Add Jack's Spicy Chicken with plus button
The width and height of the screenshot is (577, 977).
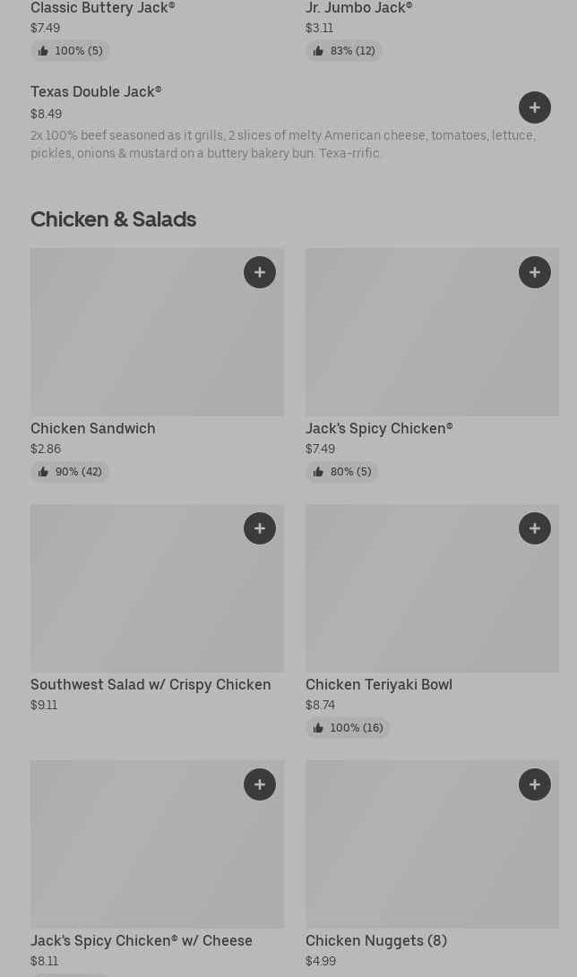click(534, 272)
